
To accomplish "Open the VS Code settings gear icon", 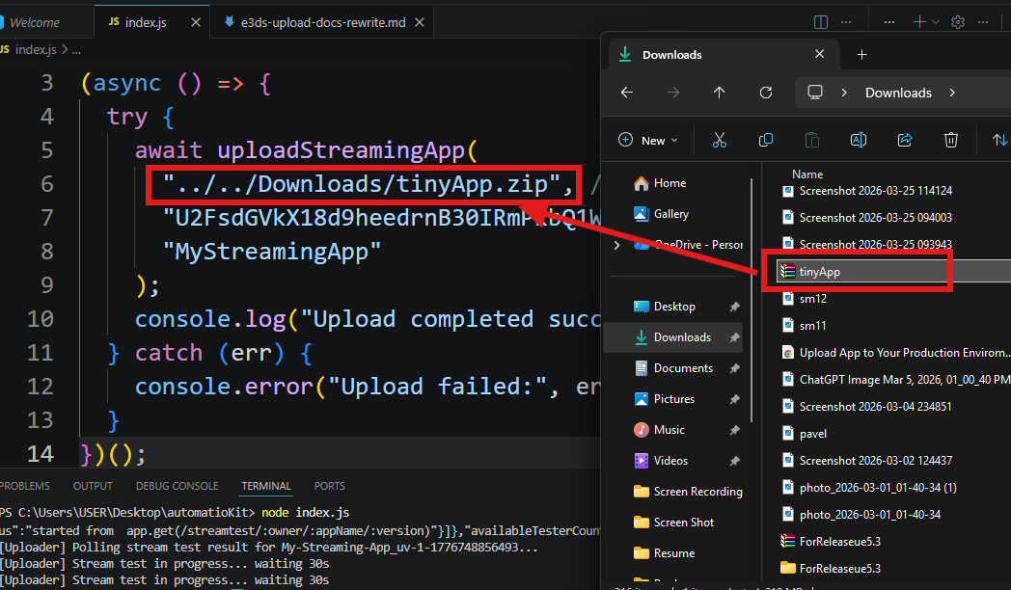I will tap(958, 21).
